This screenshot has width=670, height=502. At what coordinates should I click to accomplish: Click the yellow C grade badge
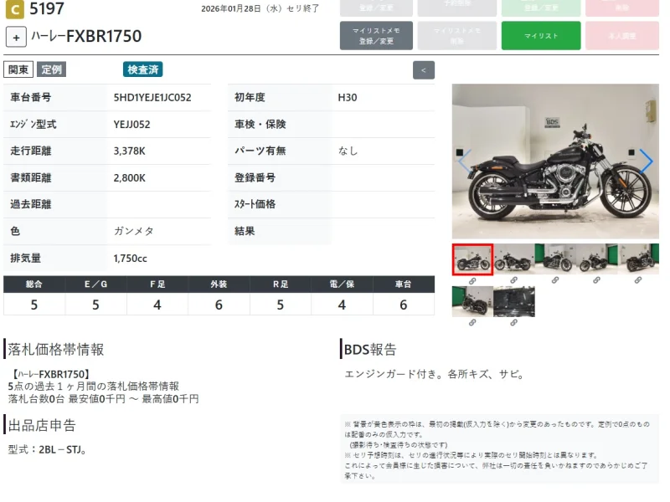pyautogui.click(x=15, y=9)
